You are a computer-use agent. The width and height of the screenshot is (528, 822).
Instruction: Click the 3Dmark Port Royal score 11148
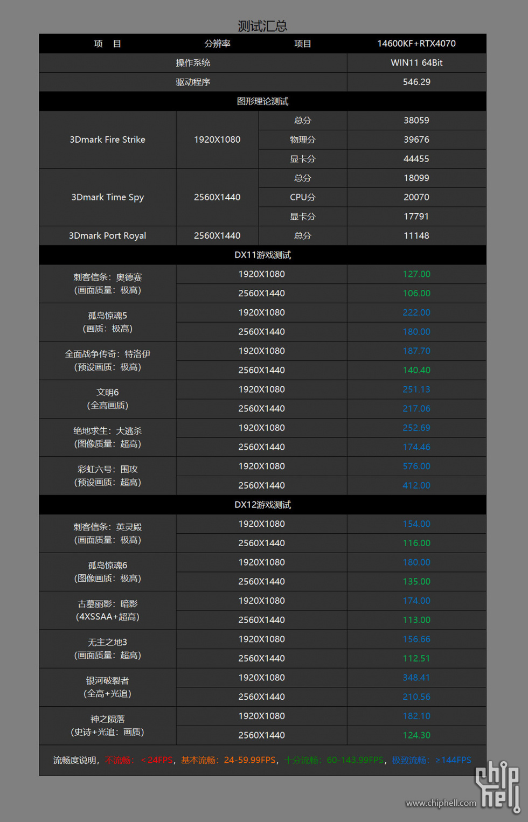(416, 235)
